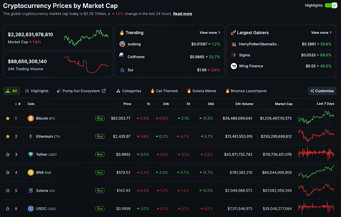Click the Tether coin icon

(31, 154)
